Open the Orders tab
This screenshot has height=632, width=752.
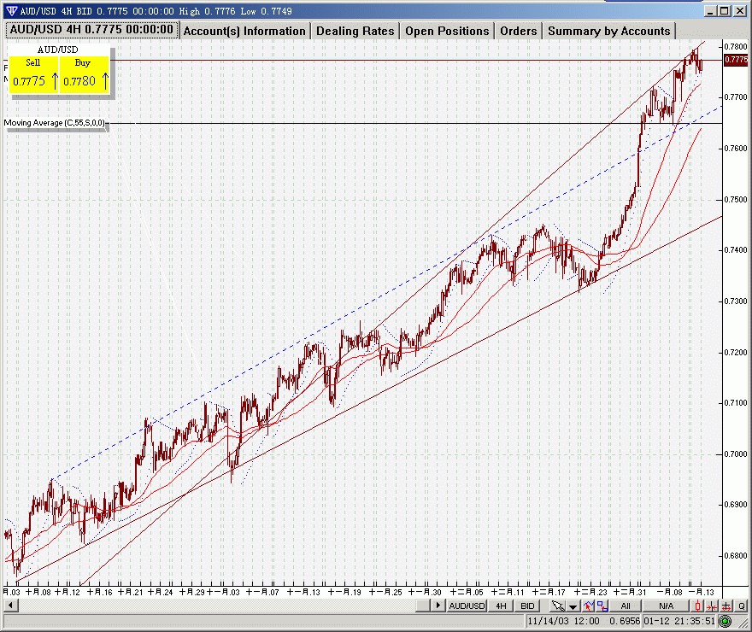(519, 31)
